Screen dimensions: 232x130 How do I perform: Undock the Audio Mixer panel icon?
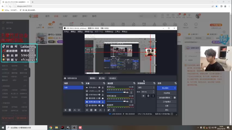[134, 83]
